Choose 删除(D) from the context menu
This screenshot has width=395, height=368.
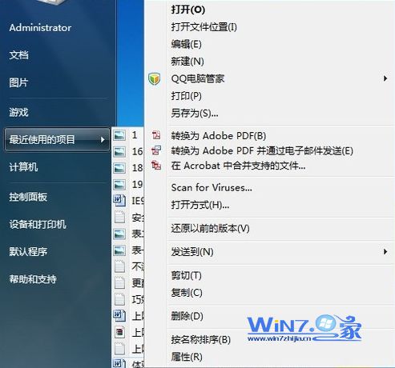(187, 316)
